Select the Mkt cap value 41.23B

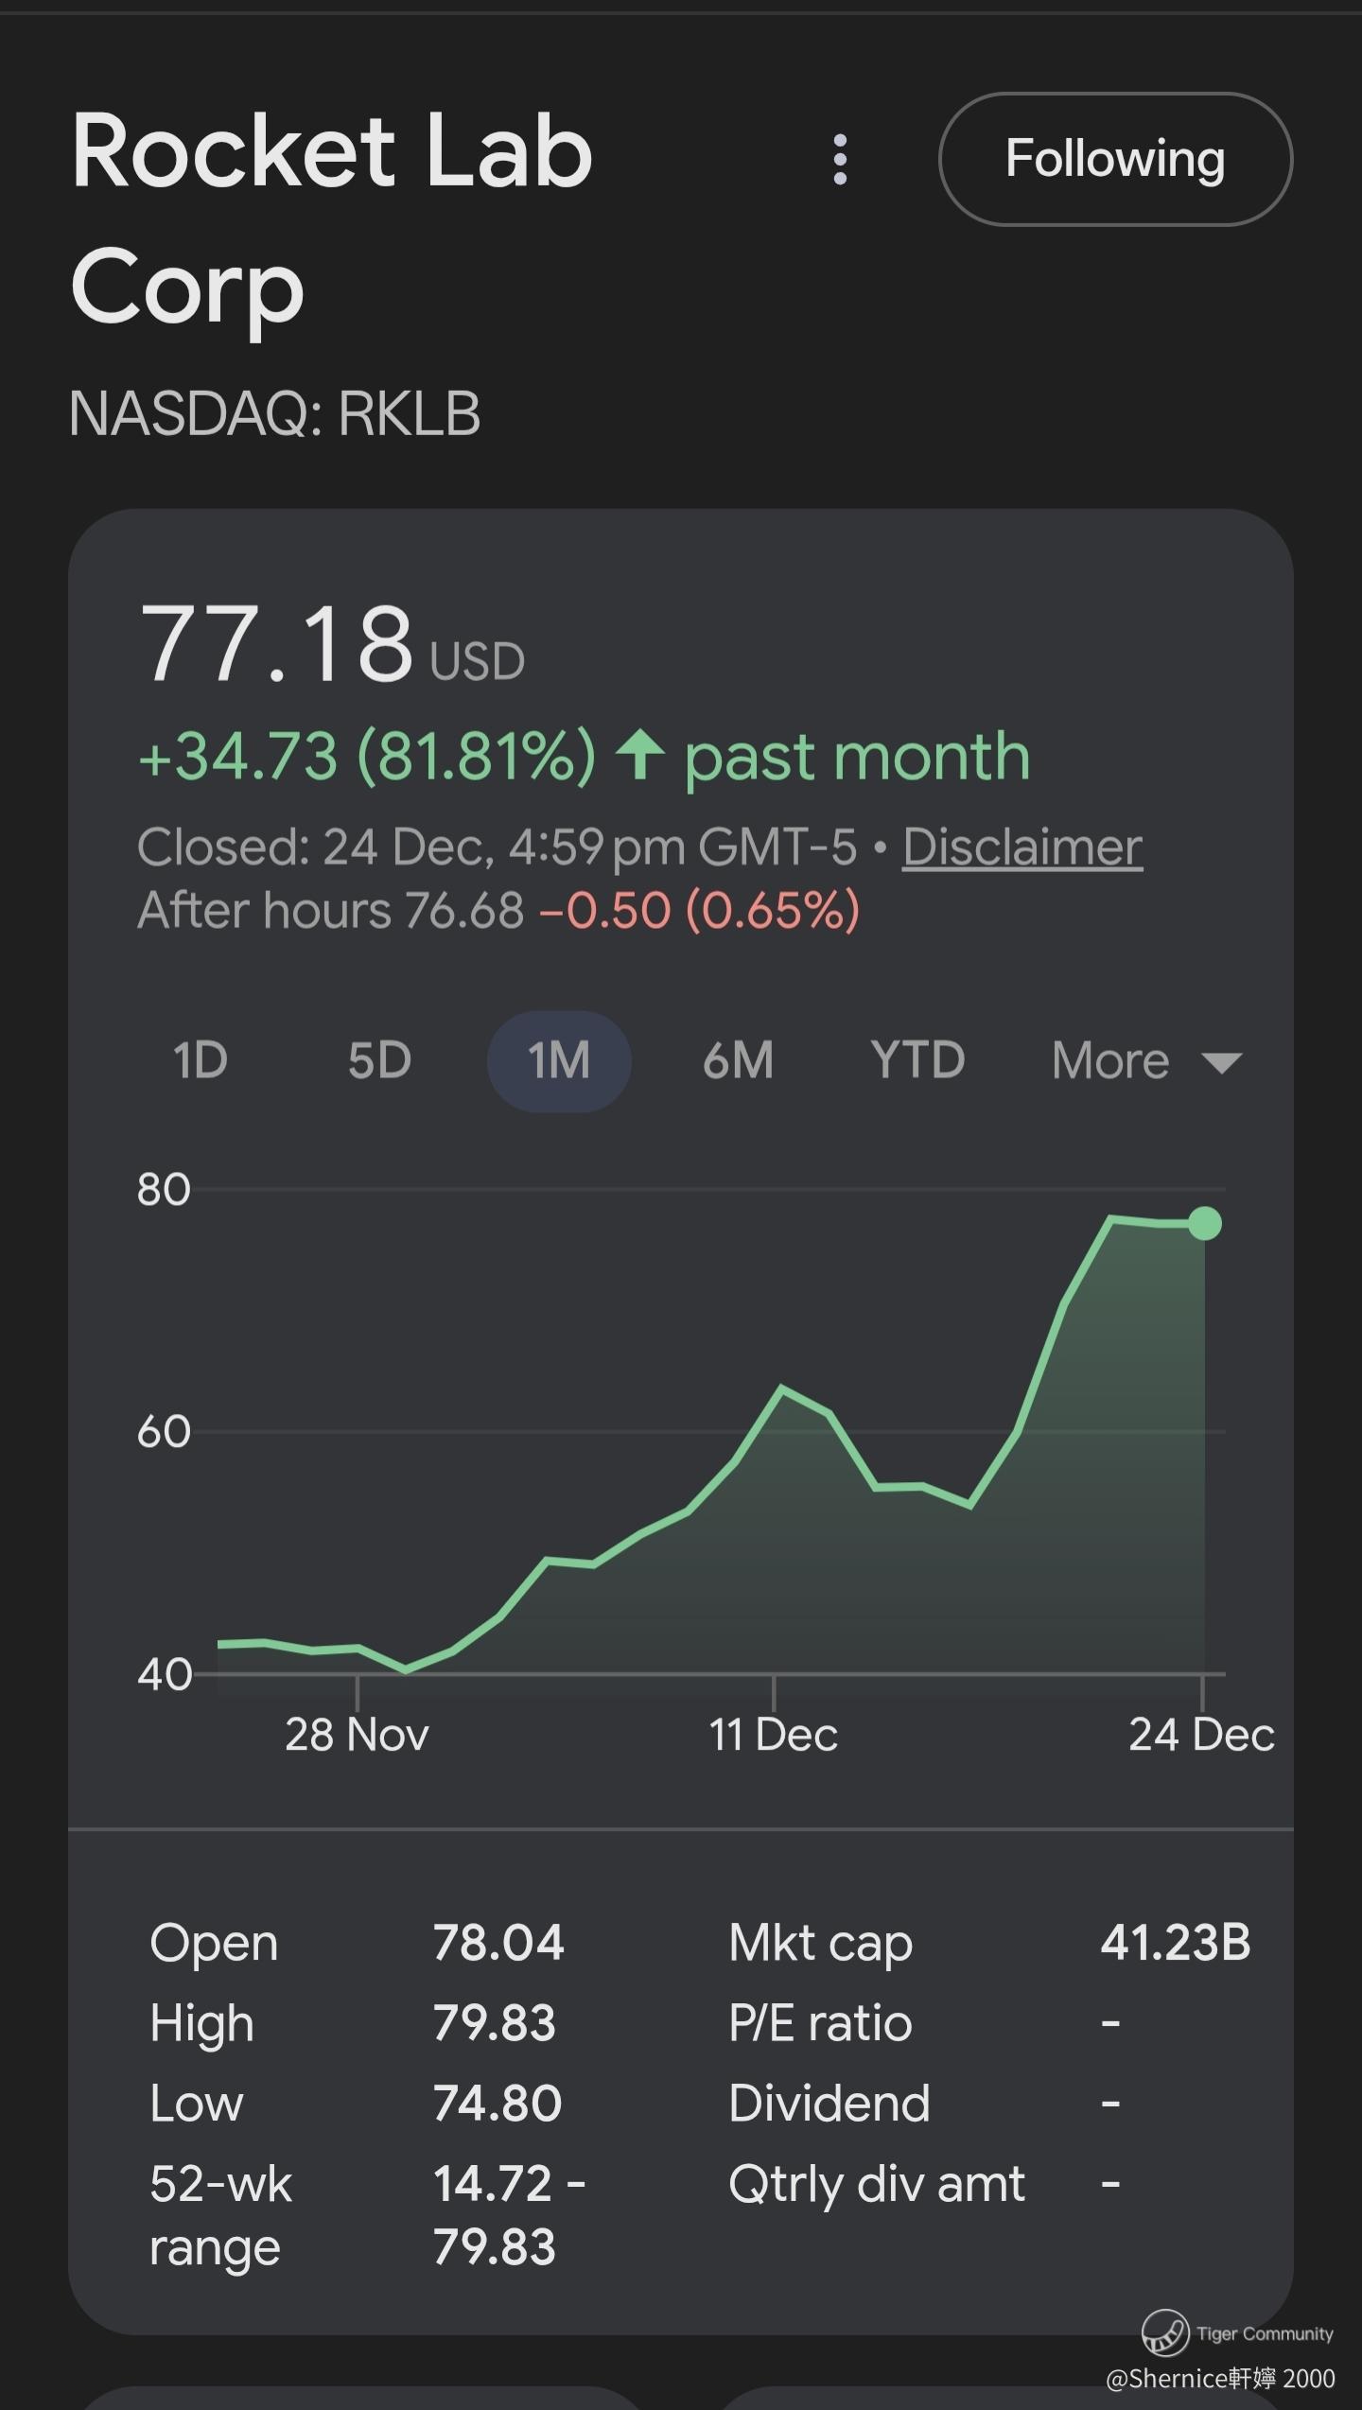pos(1175,1943)
